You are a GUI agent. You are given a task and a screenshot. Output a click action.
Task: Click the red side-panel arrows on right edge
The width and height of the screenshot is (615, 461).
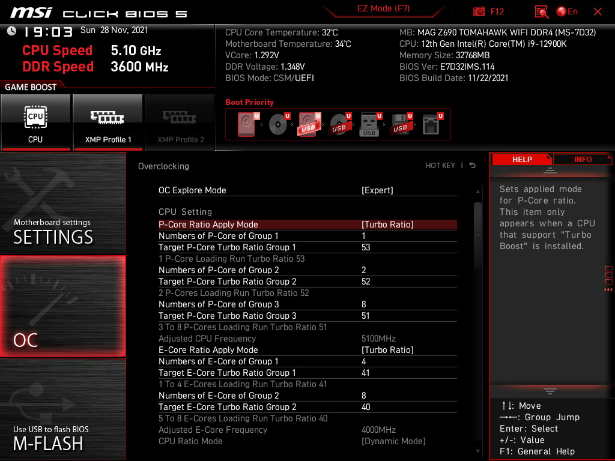click(x=608, y=290)
